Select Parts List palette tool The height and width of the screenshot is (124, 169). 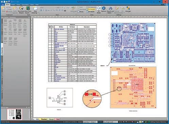[x=15, y=32]
